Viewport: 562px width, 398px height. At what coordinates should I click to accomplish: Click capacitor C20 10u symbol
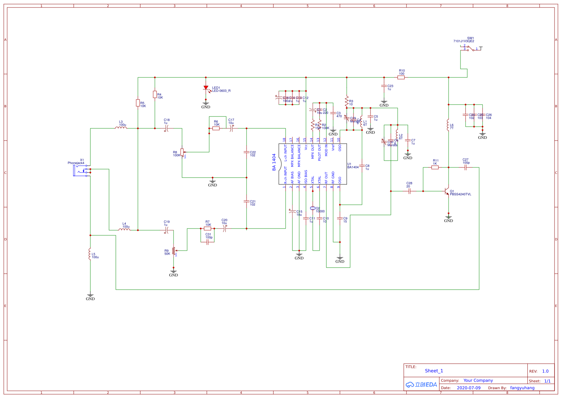224,229
